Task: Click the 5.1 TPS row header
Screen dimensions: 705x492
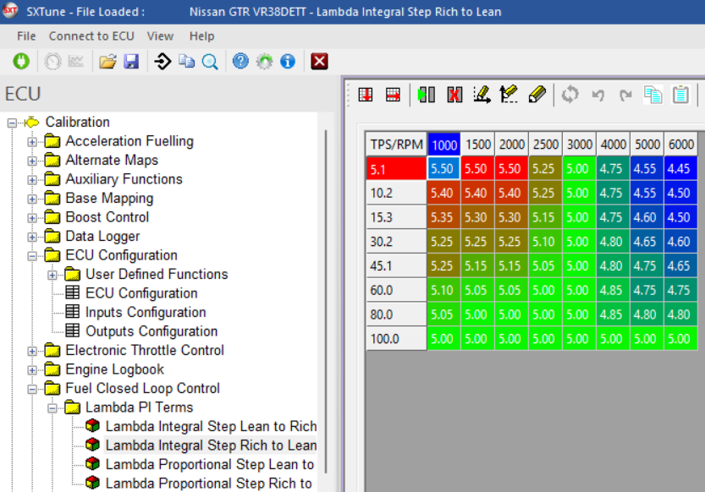Action: point(396,169)
